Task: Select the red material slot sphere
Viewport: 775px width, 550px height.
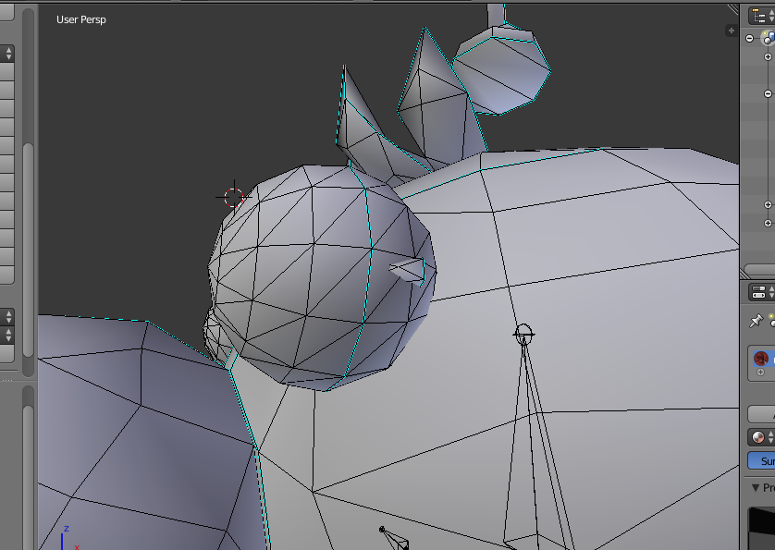Action: point(761,358)
